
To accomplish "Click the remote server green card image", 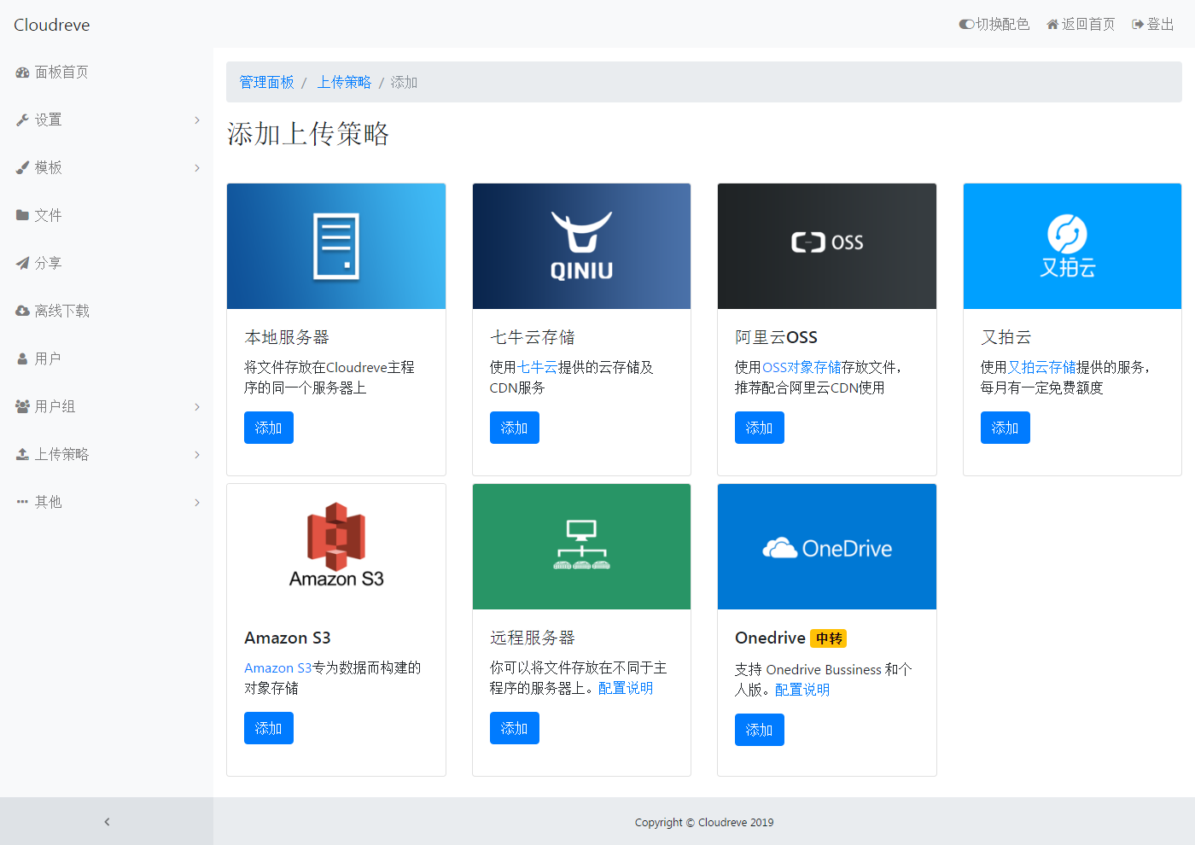I will (x=581, y=546).
